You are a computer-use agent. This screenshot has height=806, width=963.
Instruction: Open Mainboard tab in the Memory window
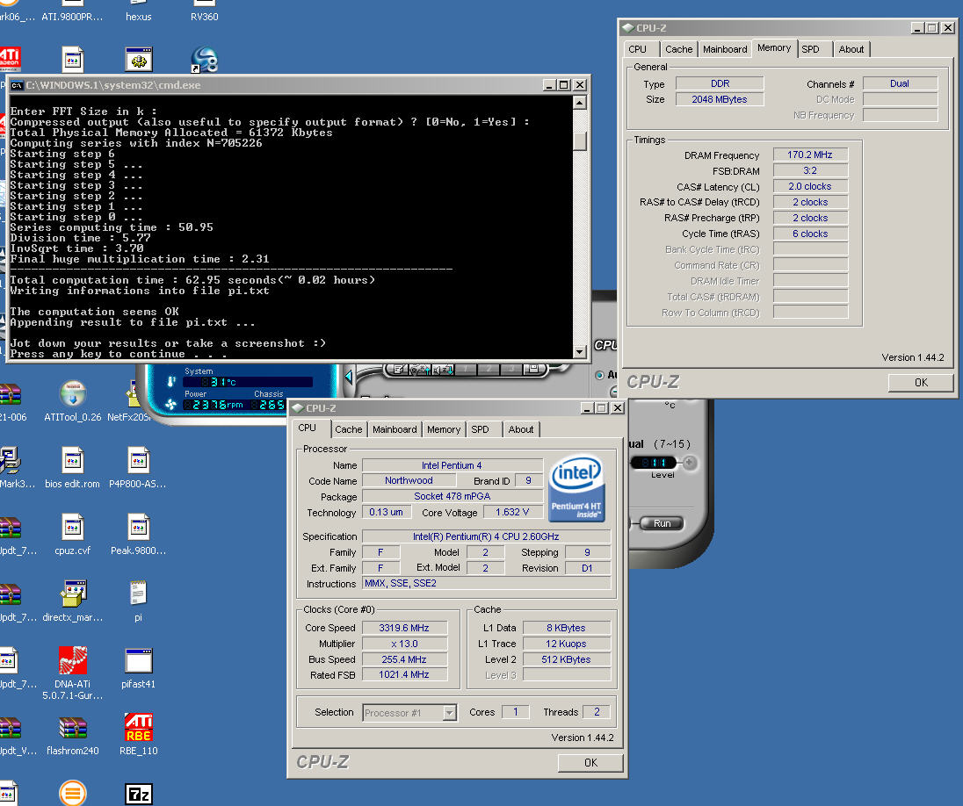725,49
